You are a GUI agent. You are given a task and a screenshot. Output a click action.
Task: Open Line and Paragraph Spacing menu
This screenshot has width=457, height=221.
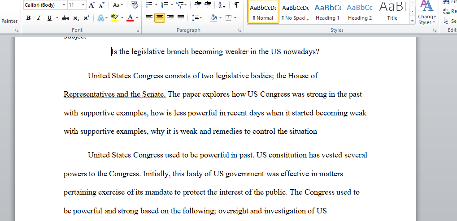tap(197, 18)
